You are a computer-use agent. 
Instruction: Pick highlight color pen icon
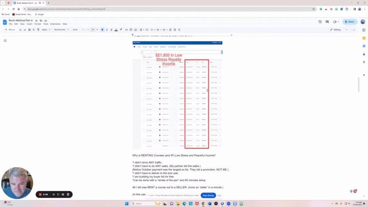coord(121,30)
